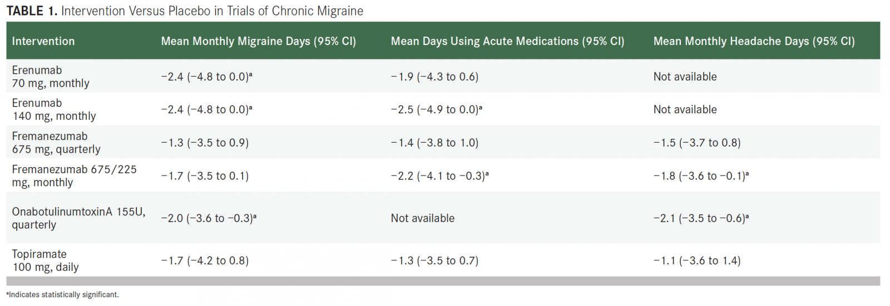This screenshot has height=306, width=890.
Task: Click the −1.9 (−4.3 to 0.6) cell
Action: pos(434,77)
